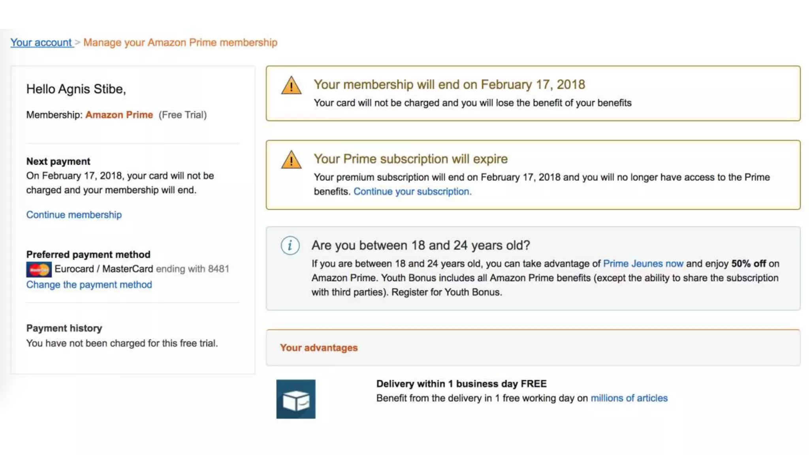This screenshot has width=809, height=455.
Task: Click the Manage your Amazon Prime membership breadcrumb
Action: 180,42
